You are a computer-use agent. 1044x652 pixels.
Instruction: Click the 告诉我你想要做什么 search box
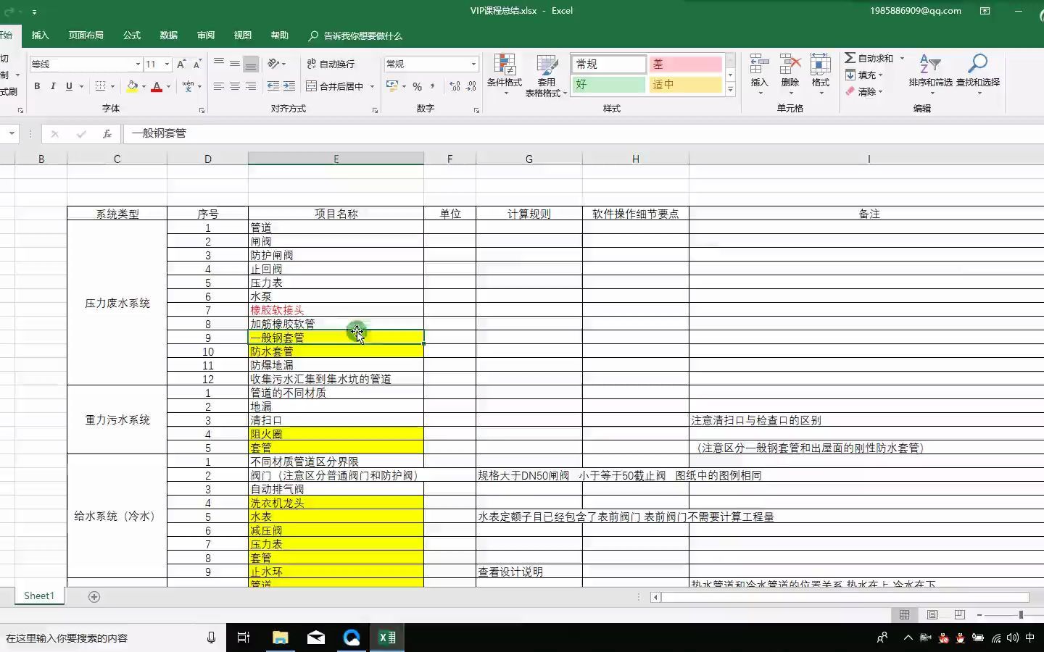(355, 35)
